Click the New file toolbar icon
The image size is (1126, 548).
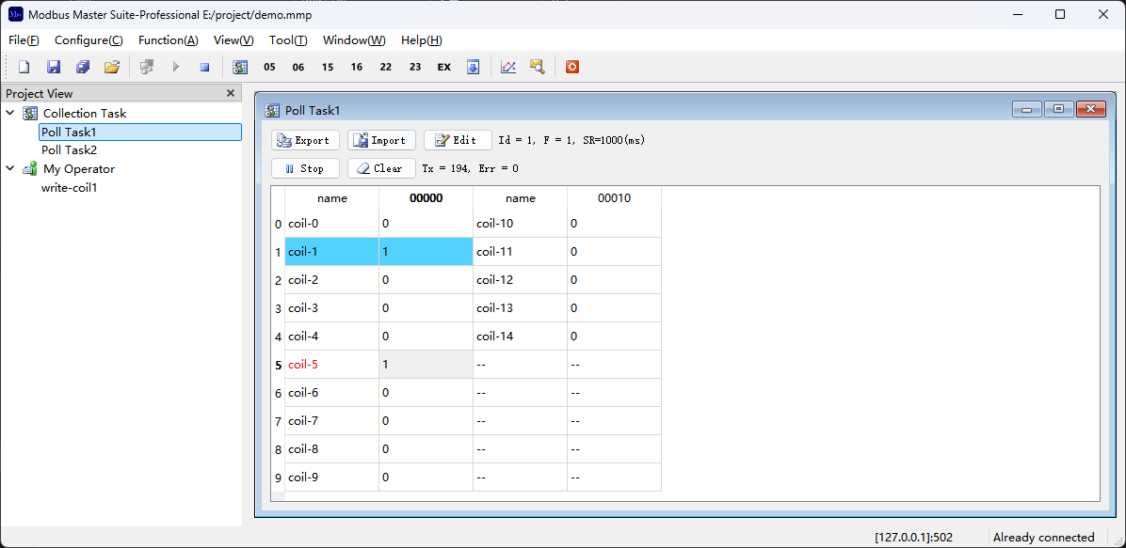point(24,67)
